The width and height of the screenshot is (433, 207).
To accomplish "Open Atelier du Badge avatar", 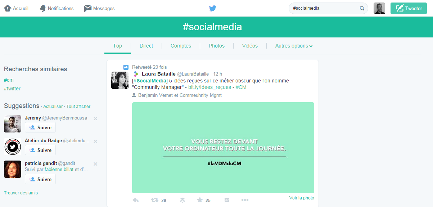I will click(13, 147).
